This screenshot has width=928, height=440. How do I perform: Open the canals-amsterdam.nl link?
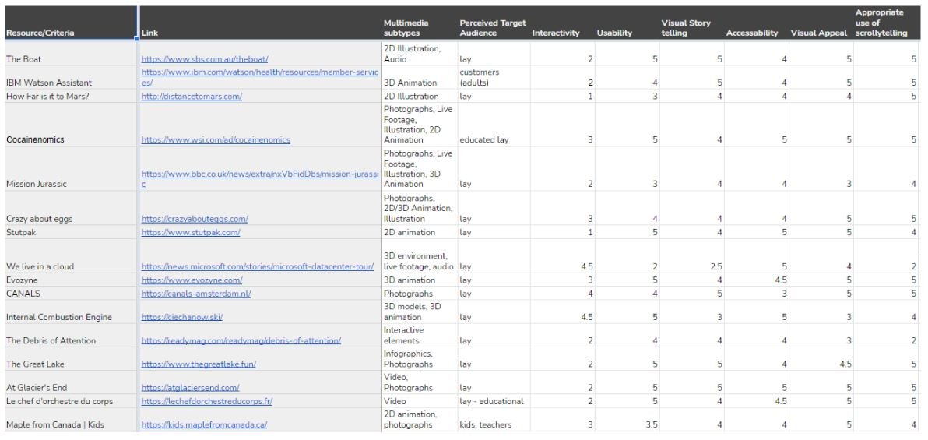tap(196, 294)
